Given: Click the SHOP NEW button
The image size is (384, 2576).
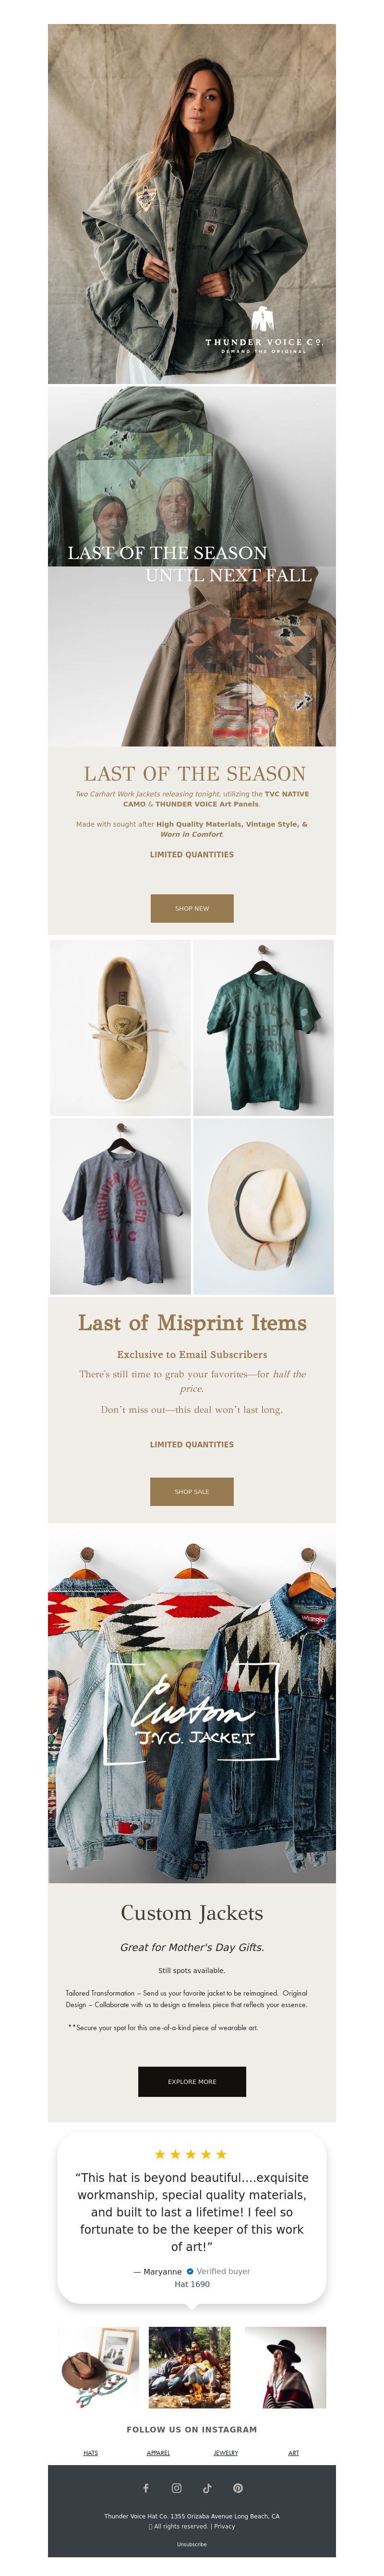Looking at the screenshot, I should click(x=192, y=908).
